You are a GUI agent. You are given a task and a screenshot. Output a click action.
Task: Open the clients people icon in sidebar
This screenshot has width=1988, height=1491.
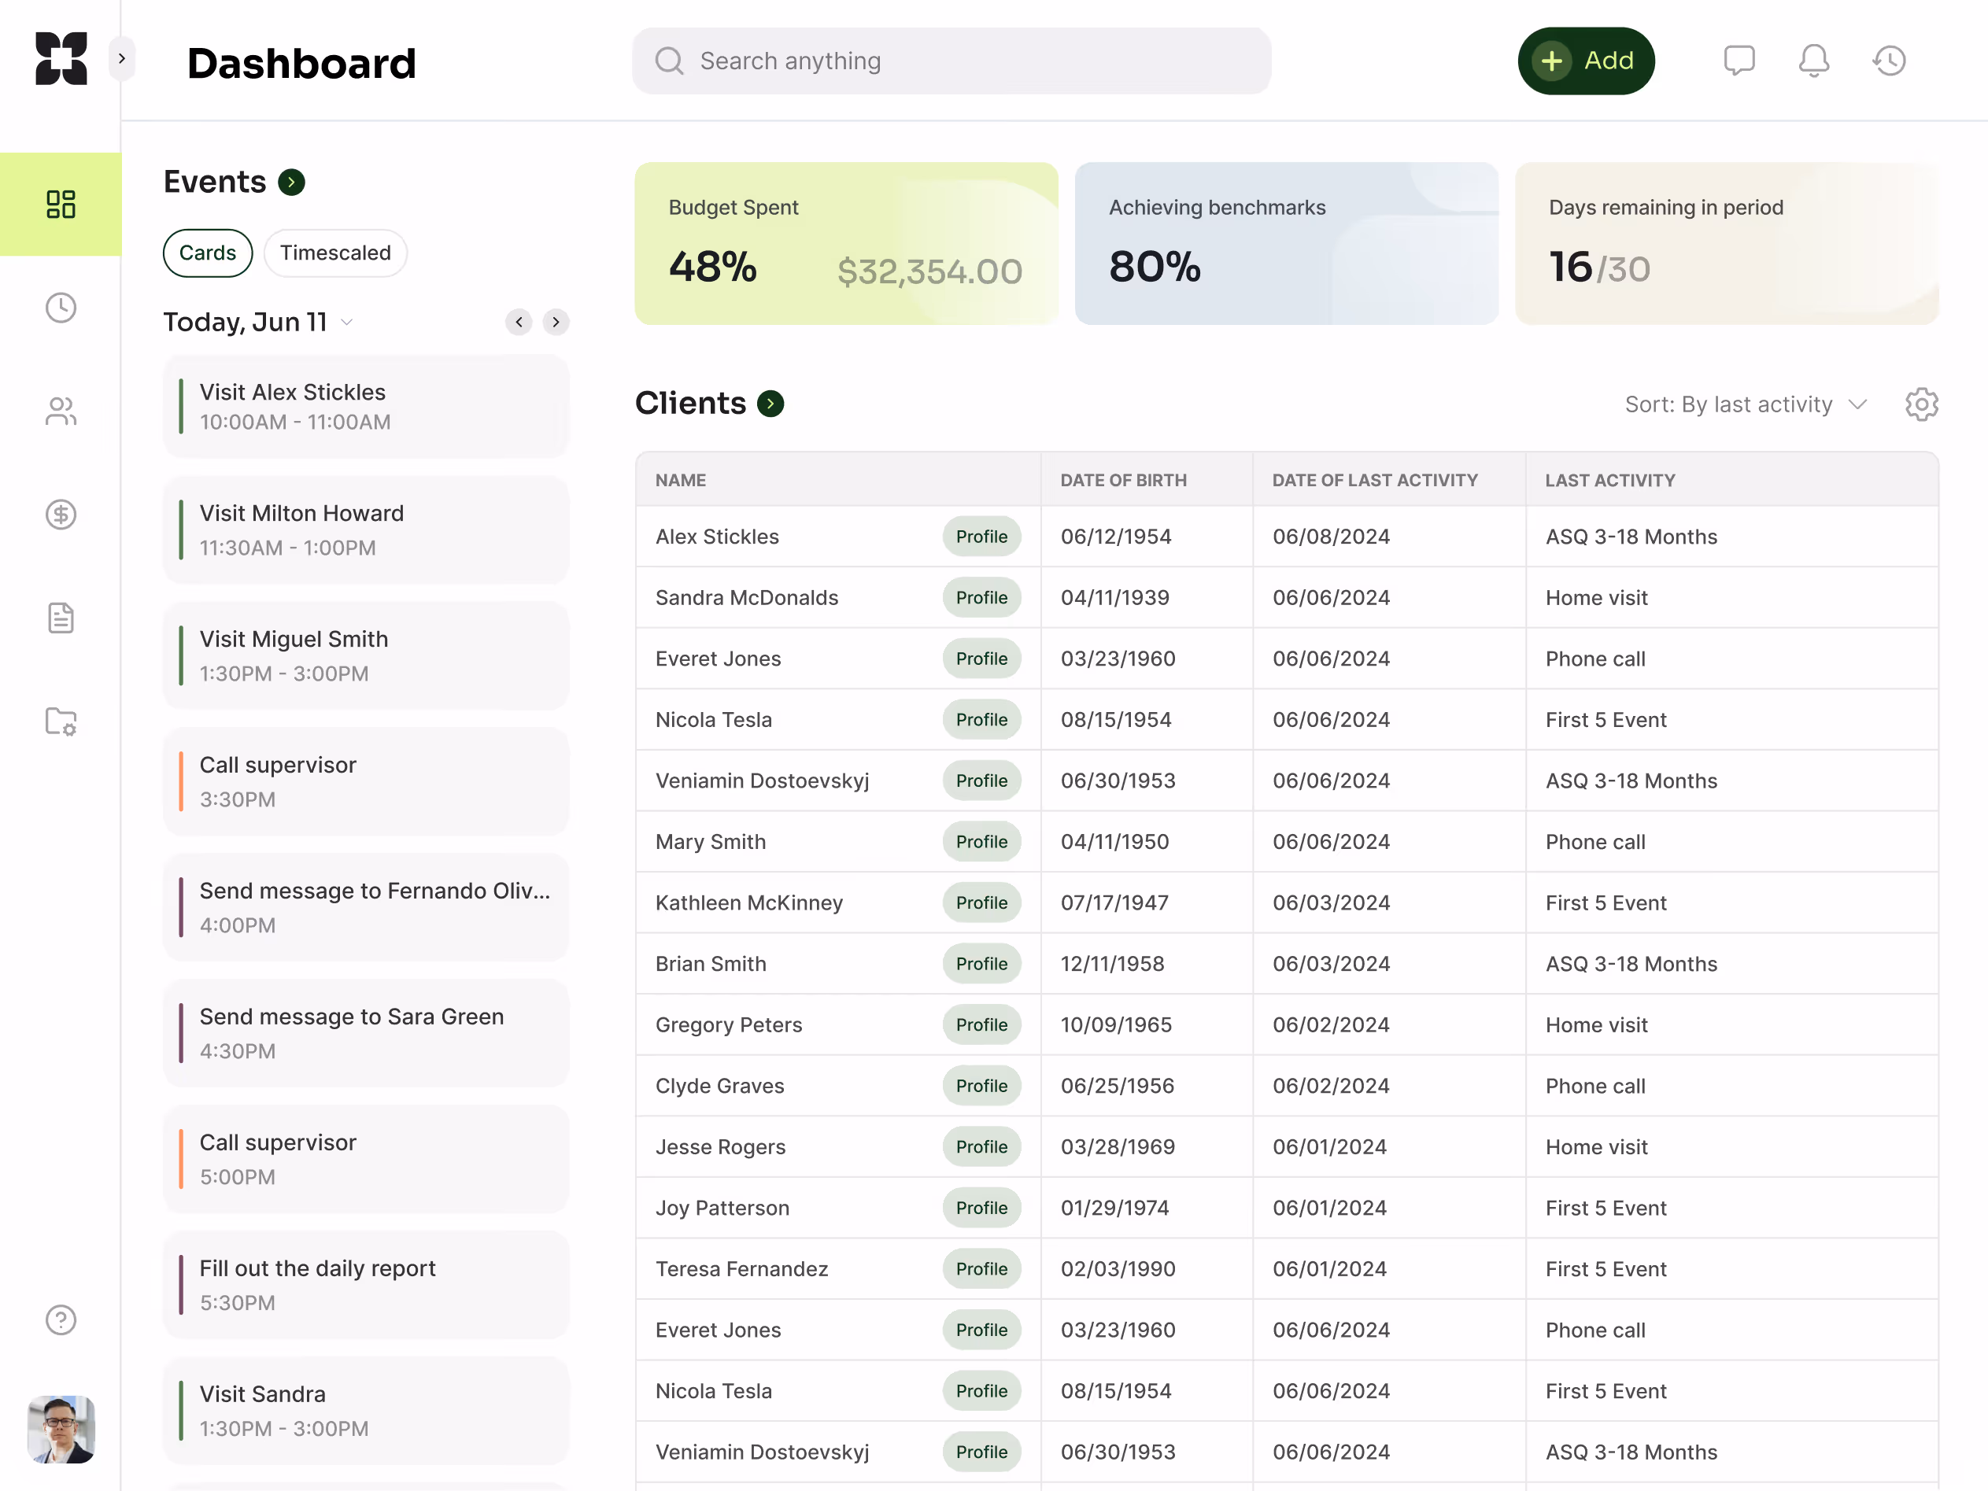click(x=61, y=411)
